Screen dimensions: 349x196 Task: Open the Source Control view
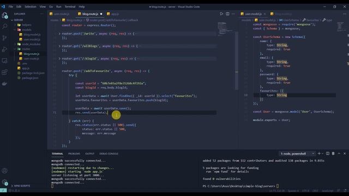(x=4, y=38)
